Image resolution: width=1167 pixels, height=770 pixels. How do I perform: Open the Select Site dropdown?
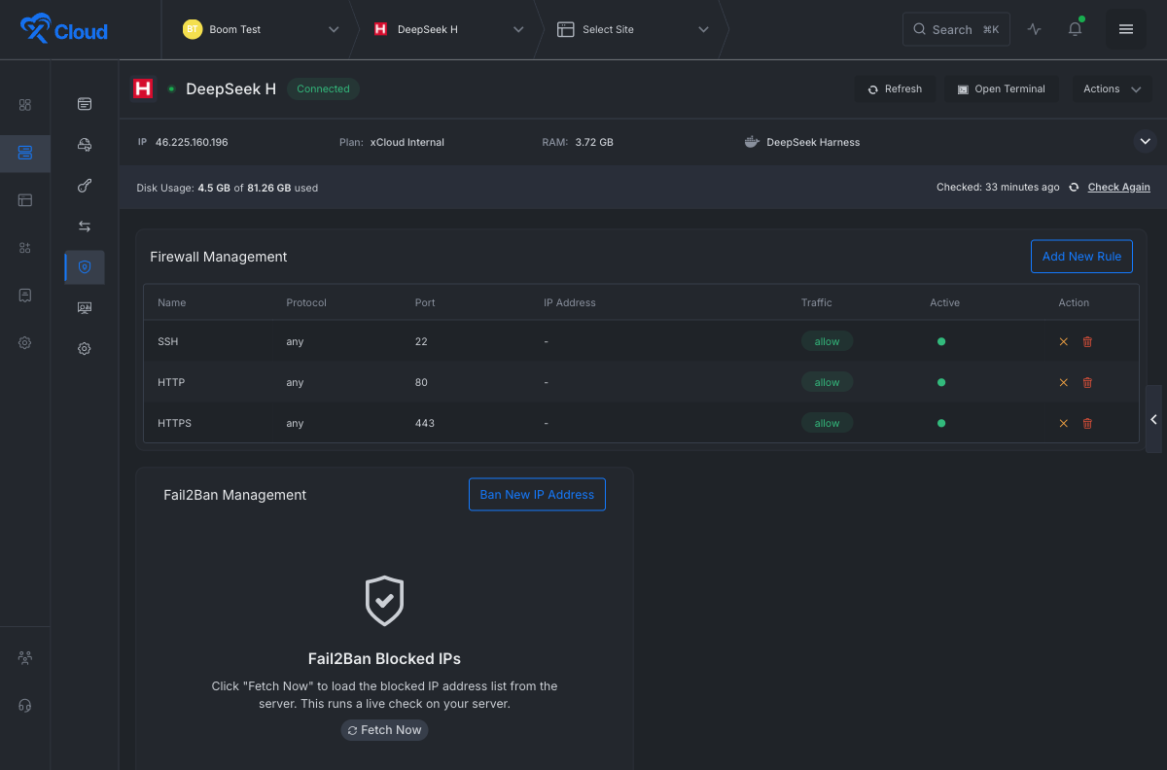tap(632, 29)
